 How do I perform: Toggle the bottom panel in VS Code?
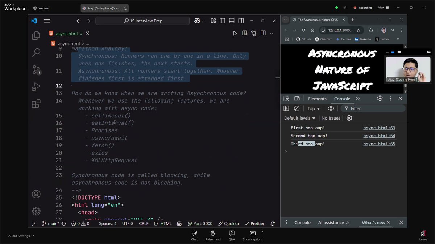coord(232,21)
